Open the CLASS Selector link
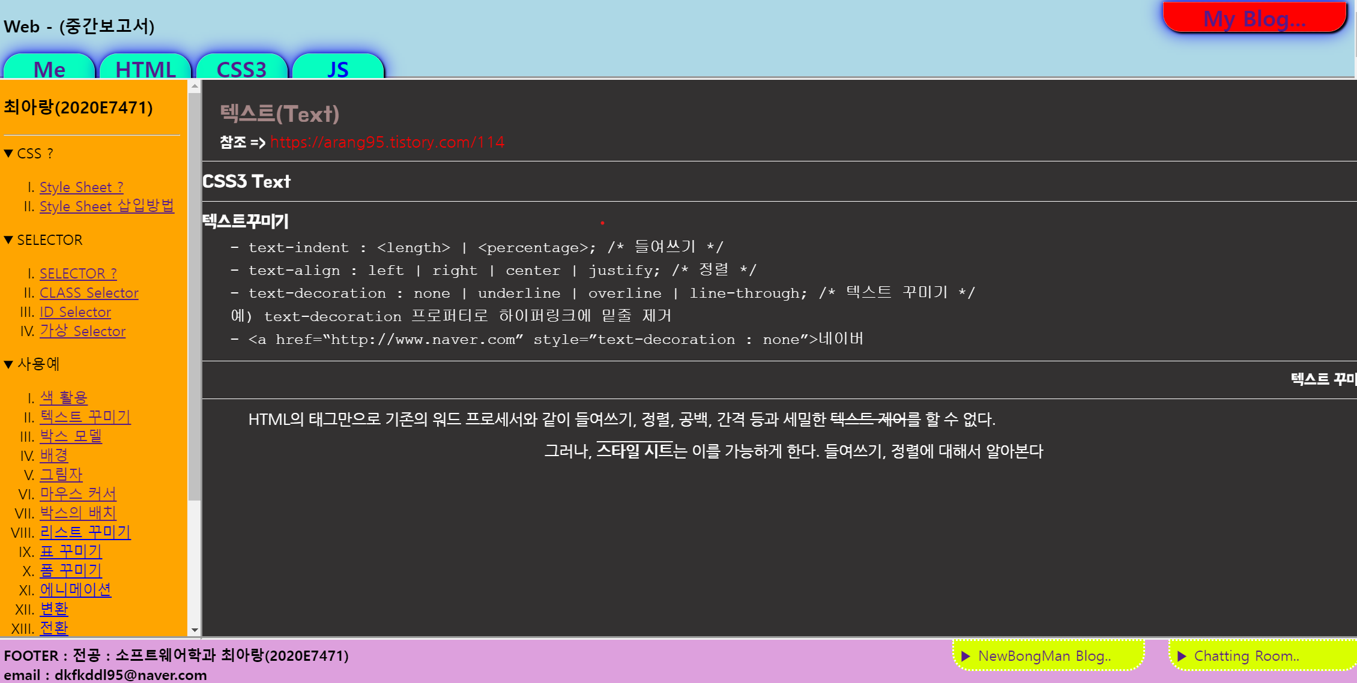Viewport: 1357px width, 683px height. click(x=89, y=293)
